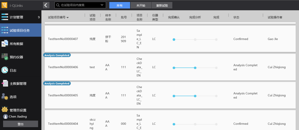Image resolution: width=299 pixels, height=130 pixels.
Task: Click the 试验操作者 column header
Action: (x=275, y=17)
